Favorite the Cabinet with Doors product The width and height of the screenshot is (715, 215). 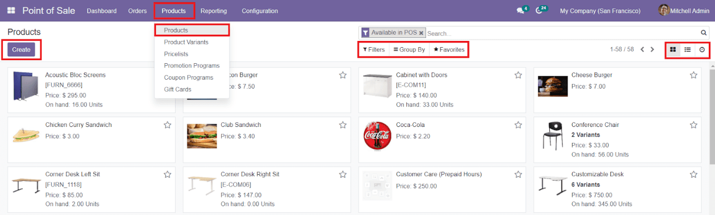518,75
